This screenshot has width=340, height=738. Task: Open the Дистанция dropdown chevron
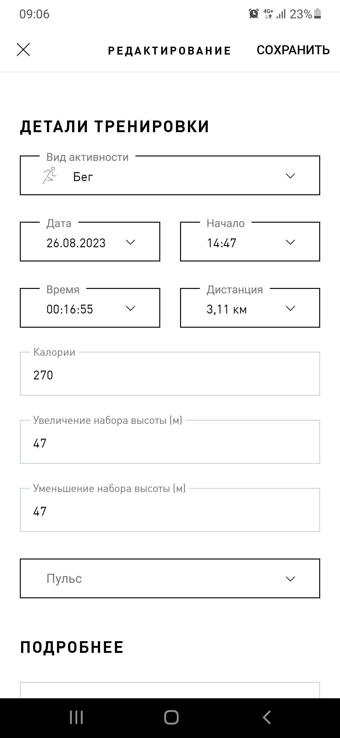290,308
